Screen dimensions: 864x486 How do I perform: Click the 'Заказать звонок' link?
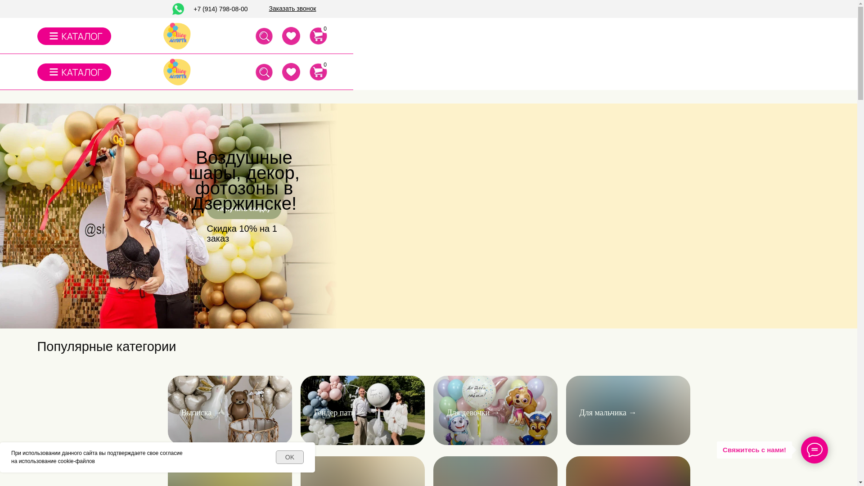pos(292,9)
